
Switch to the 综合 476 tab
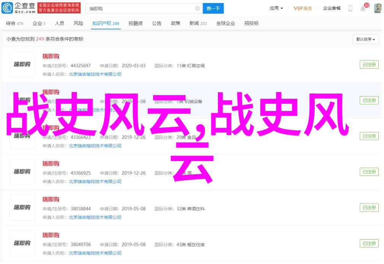(x=15, y=23)
